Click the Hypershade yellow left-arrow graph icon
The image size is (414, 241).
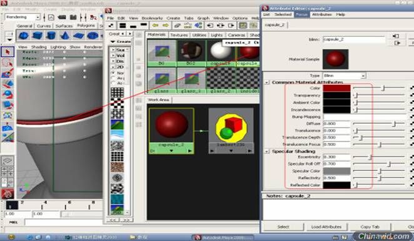[155, 26]
